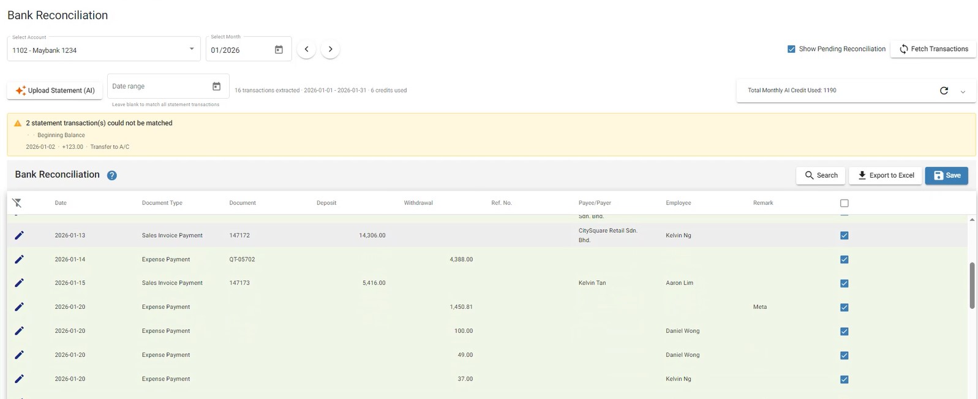
Task: Refresh the Total Monthly AI Credit panel
Action: pos(944,91)
